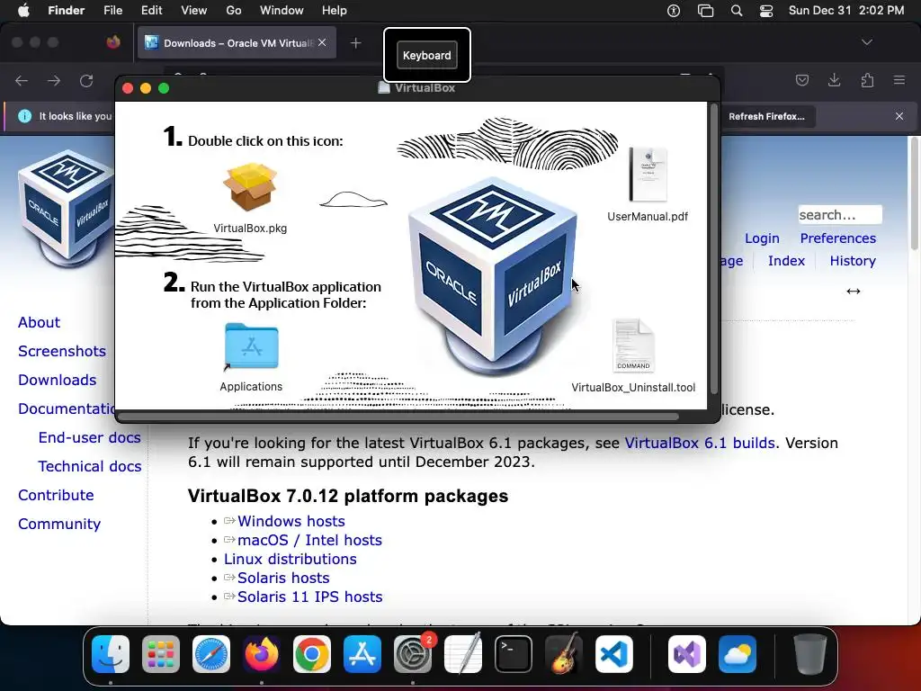Image resolution: width=921 pixels, height=691 pixels.
Task: Launch Visual Studio from the Dock
Action: 686,654
